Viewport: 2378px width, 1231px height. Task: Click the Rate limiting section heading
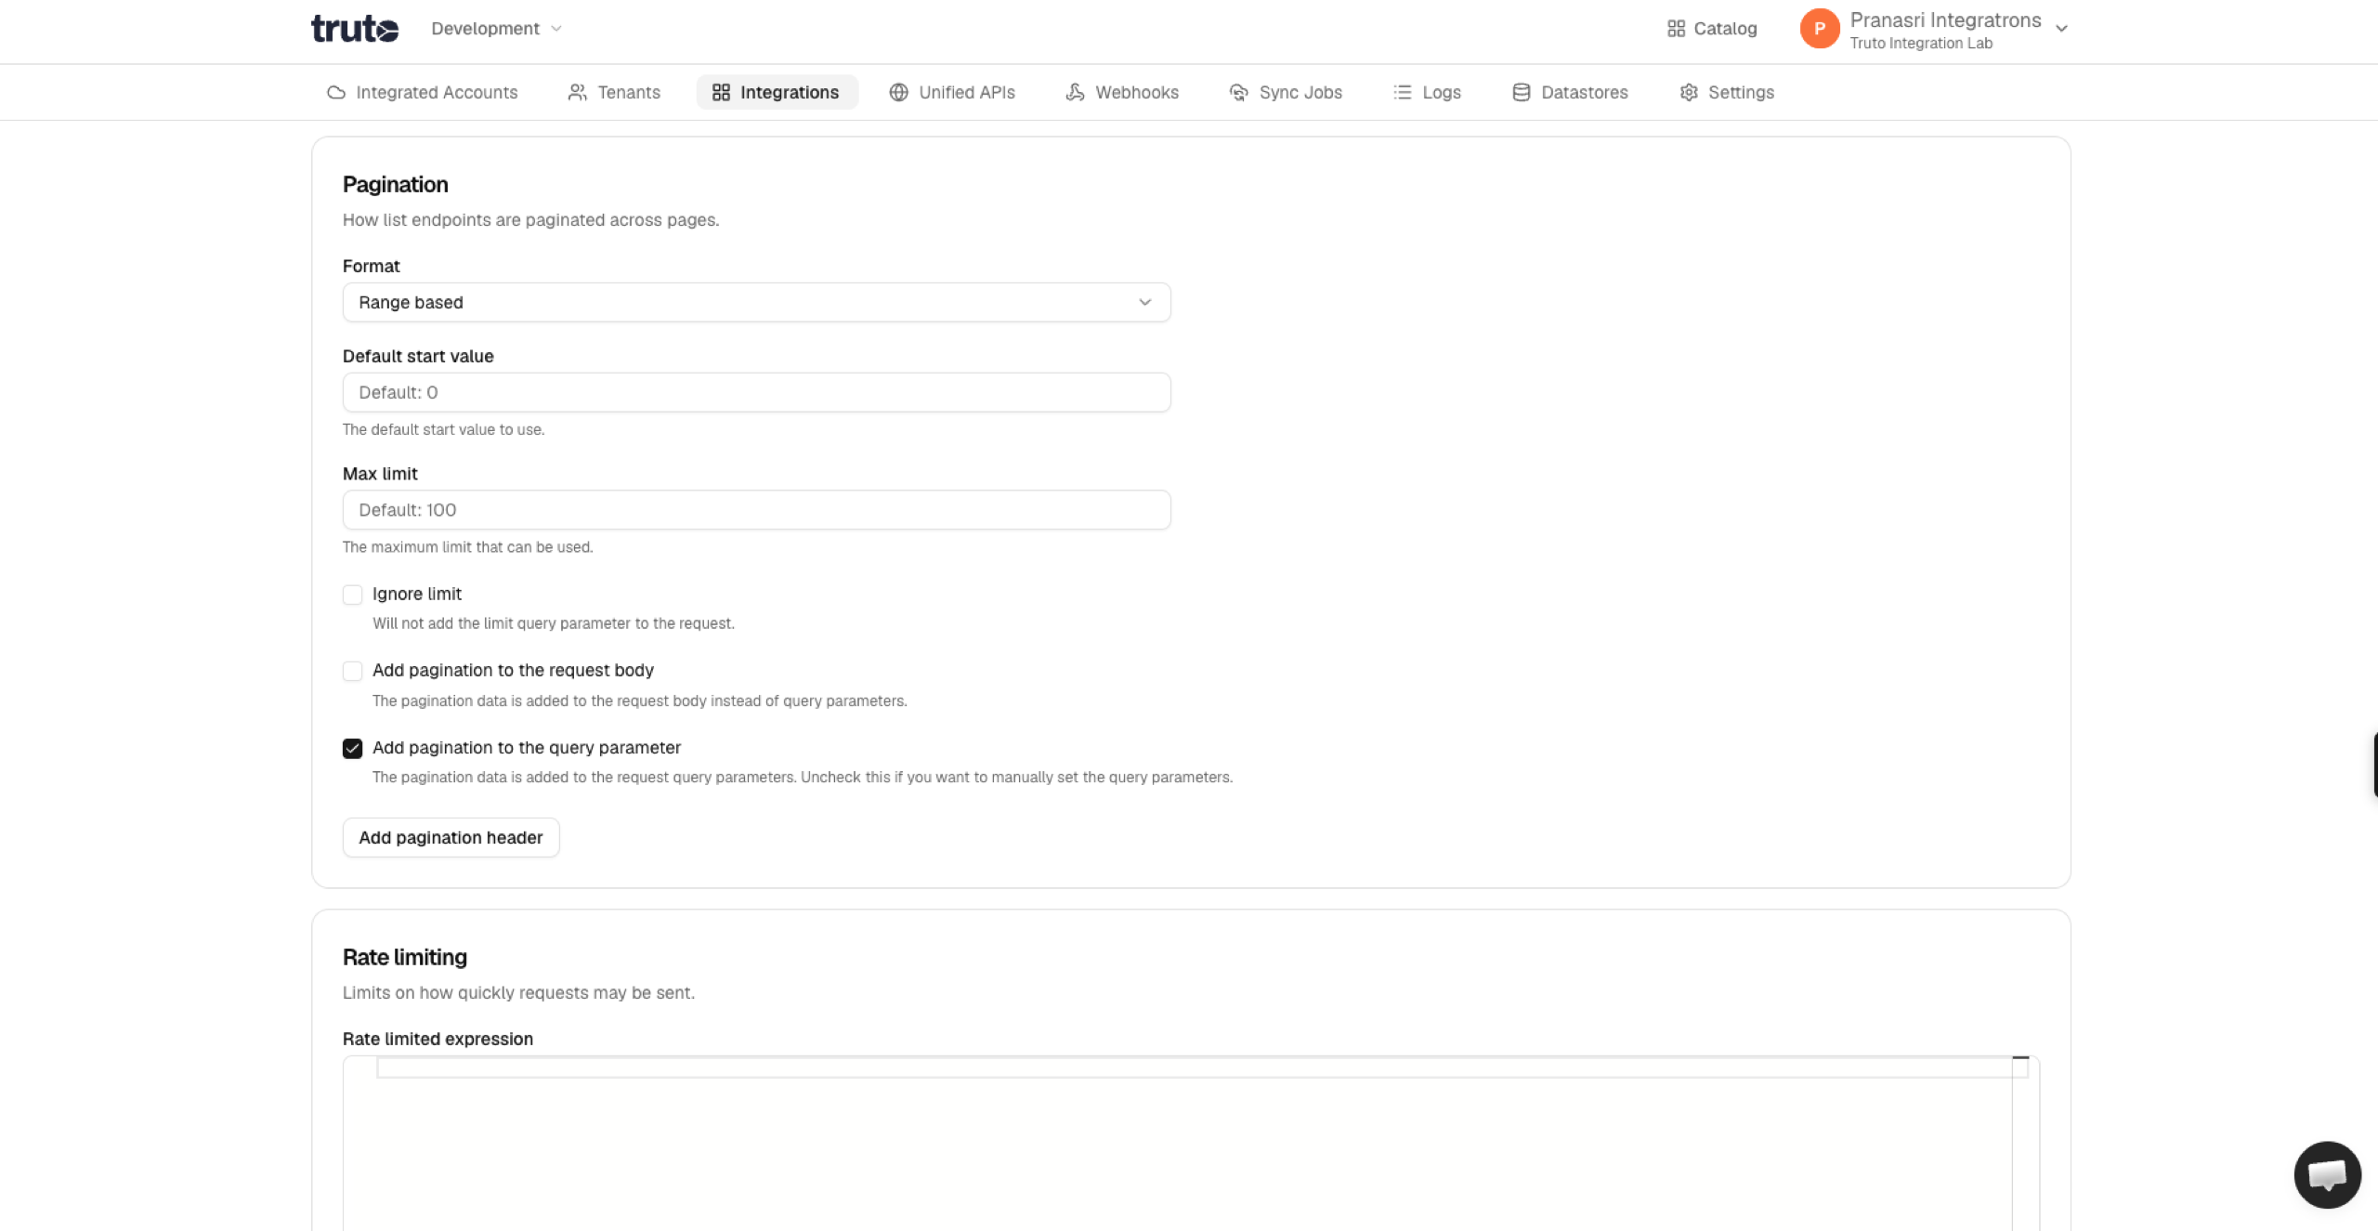(x=405, y=958)
